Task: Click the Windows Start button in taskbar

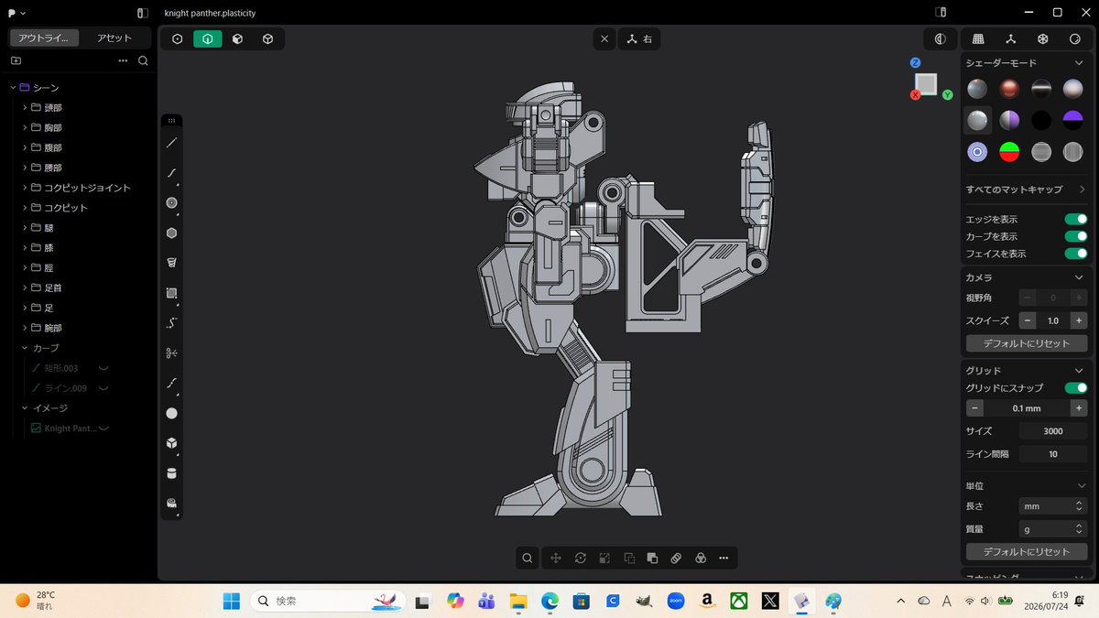Action: 232,601
